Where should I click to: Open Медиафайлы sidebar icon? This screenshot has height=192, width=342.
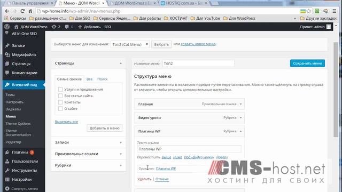coord(7,54)
